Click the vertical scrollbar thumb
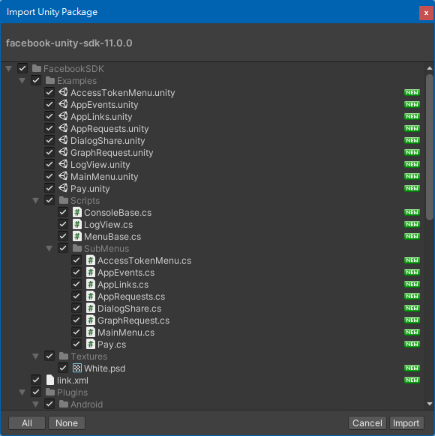Viewport: 435px width, 436px height. click(x=430, y=147)
